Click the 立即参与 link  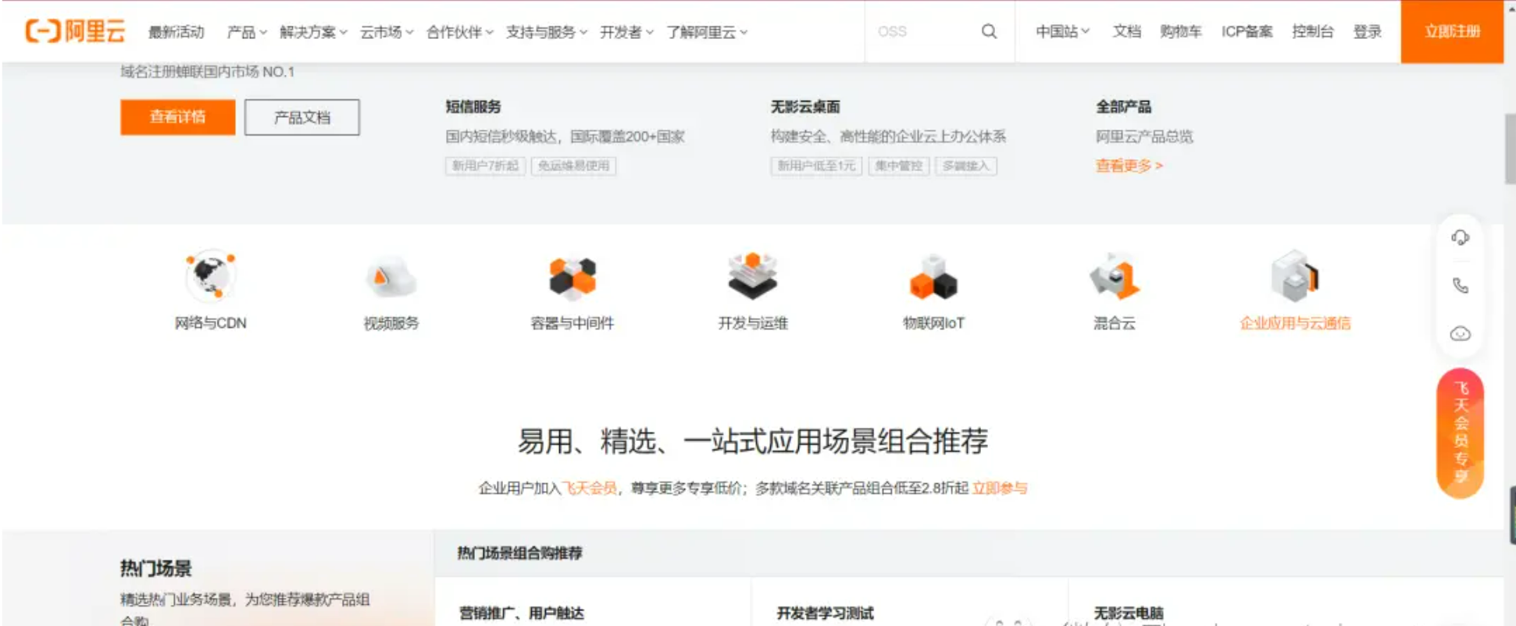(1000, 489)
